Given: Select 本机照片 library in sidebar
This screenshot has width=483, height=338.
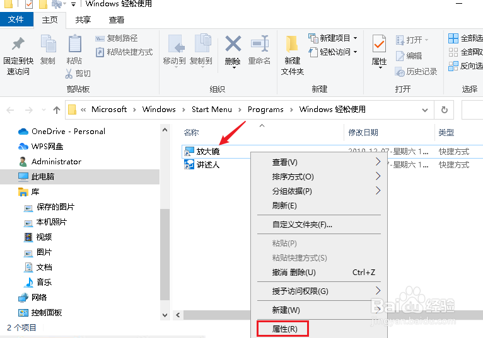Looking at the screenshot, I should click(x=45, y=222).
